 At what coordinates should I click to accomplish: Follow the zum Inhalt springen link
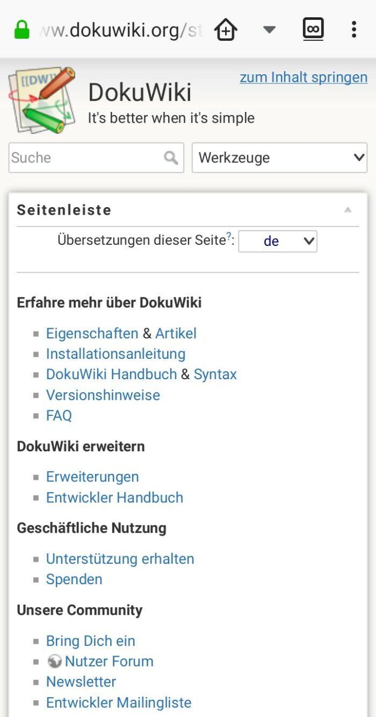click(x=303, y=77)
